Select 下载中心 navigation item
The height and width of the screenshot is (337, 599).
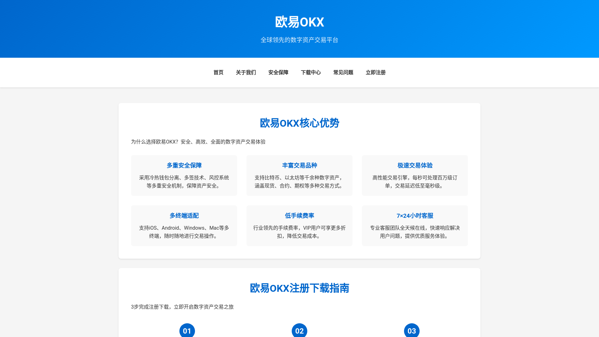311,72
